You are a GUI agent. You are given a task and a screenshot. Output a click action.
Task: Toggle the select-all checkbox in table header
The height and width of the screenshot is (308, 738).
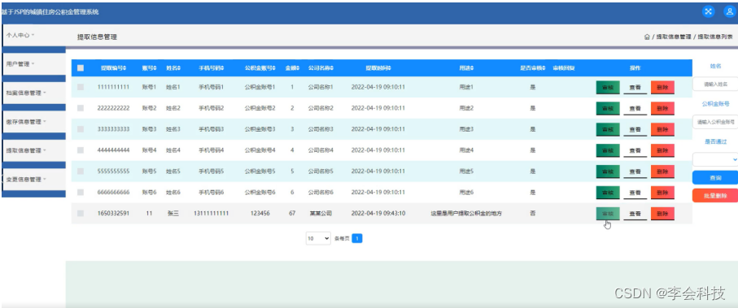[x=81, y=68]
